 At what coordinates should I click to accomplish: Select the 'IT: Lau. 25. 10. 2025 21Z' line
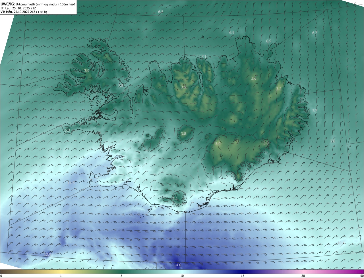[x=18, y=8]
